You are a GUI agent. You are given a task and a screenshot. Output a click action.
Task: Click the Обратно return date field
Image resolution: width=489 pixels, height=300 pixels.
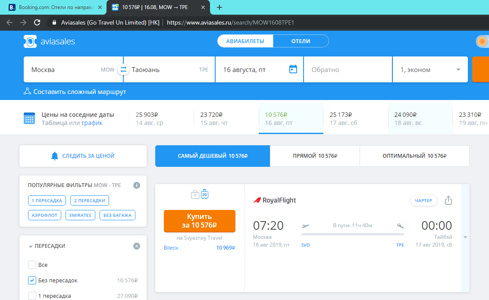click(348, 69)
